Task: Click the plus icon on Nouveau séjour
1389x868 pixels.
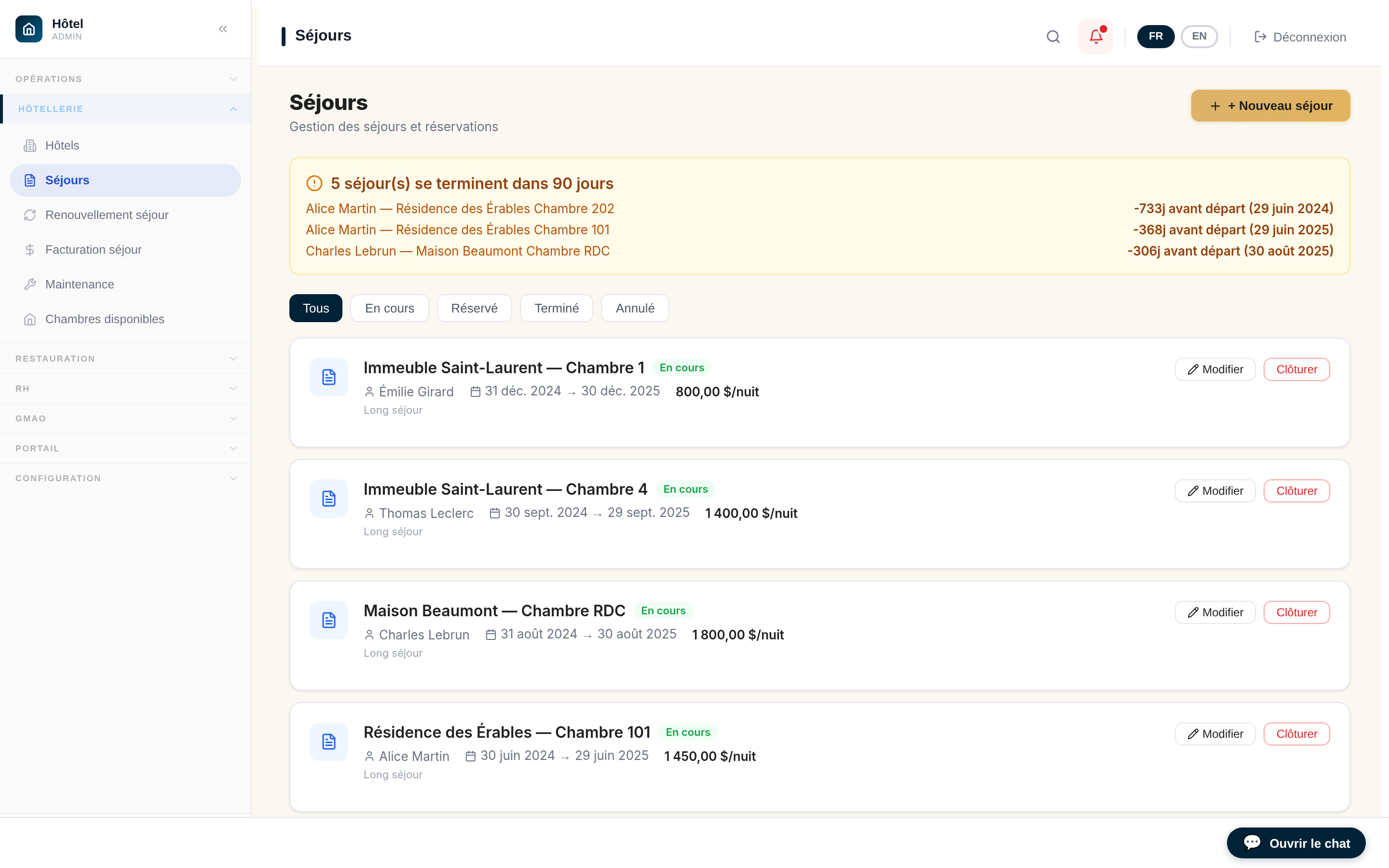Action: pyautogui.click(x=1215, y=106)
